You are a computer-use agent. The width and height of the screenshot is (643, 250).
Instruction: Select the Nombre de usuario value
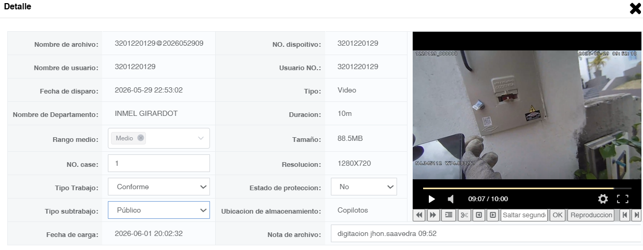tap(135, 67)
